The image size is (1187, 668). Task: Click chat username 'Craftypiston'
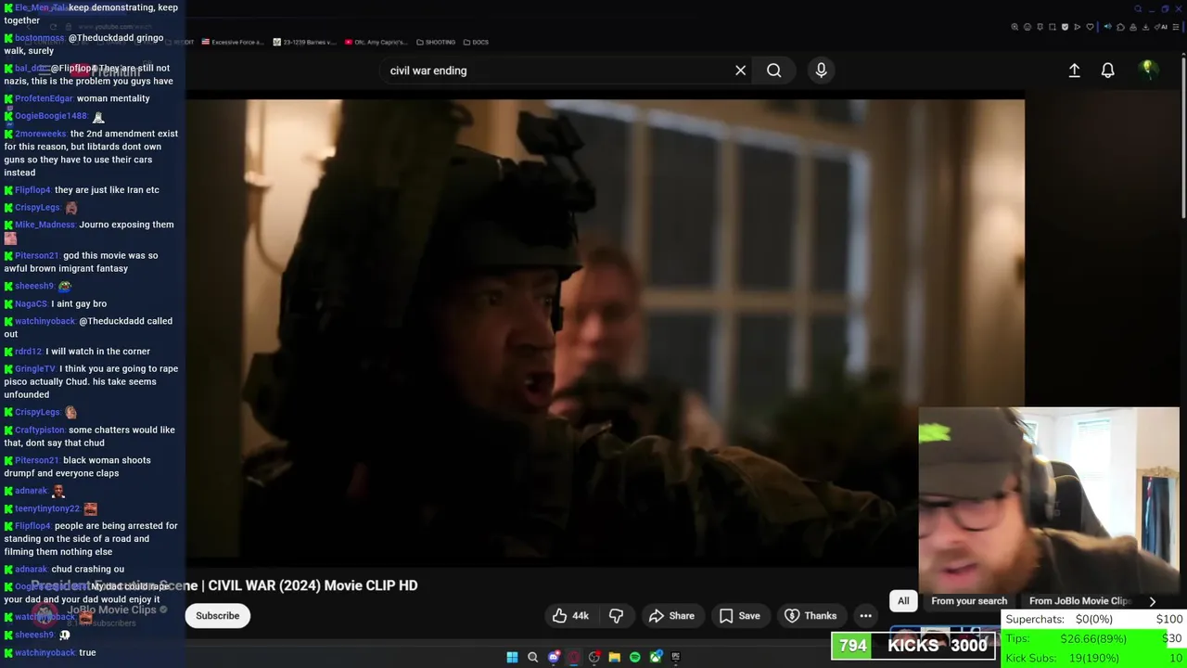pos(40,430)
